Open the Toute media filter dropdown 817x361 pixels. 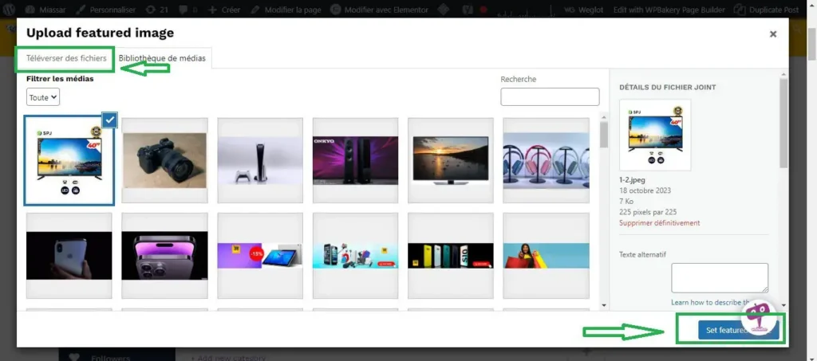43,97
